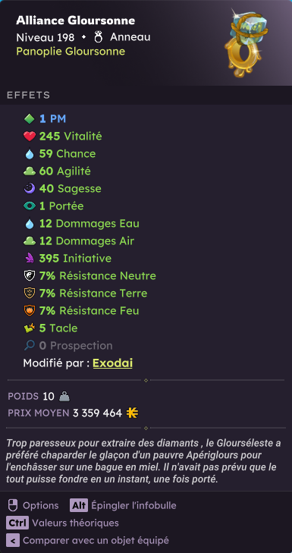The width and height of the screenshot is (292, 553).
Task: Click the kamas currency icon
Action: pyautogui.click(x=132, y=413)
